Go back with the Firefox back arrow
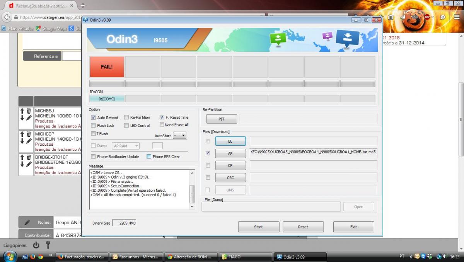464x262 pixels. [x=7, y=17]
